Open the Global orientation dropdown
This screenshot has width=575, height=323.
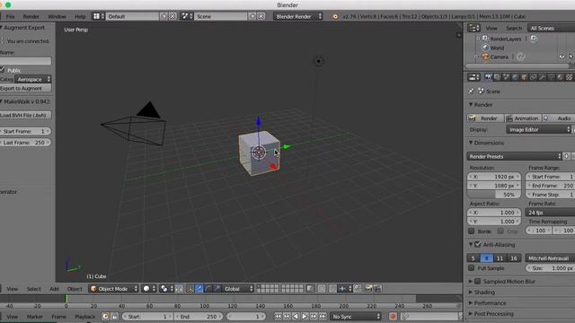(237, 289)
